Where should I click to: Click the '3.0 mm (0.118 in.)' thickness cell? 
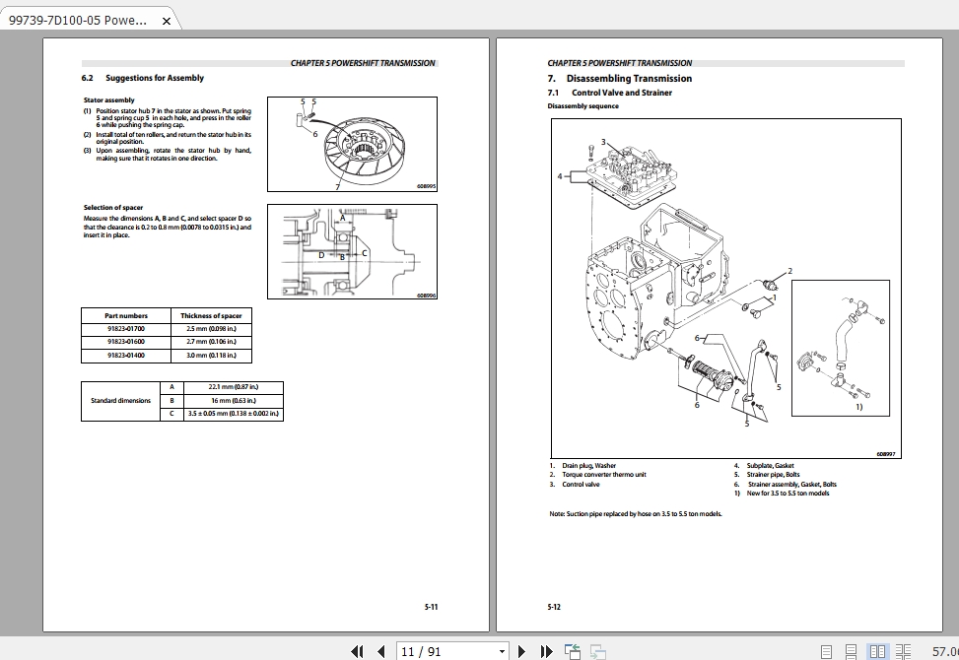pos(211,355)
